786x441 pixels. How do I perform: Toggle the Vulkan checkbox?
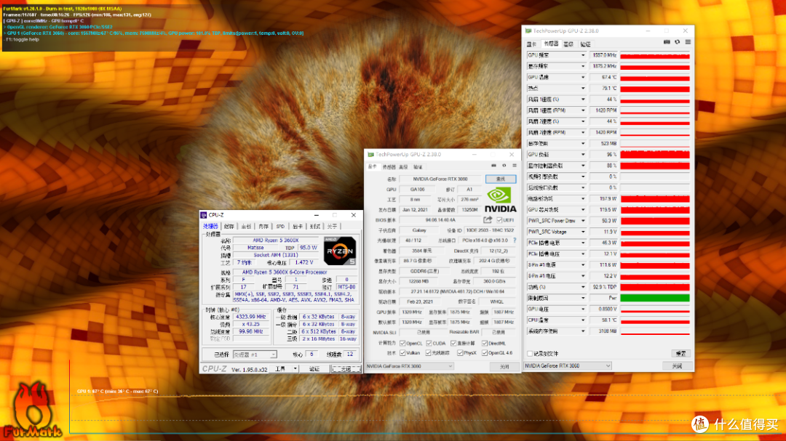pyautogui.click(x=402, y=353)
